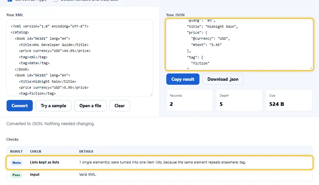Click the Depth value 5

(221, 104)
